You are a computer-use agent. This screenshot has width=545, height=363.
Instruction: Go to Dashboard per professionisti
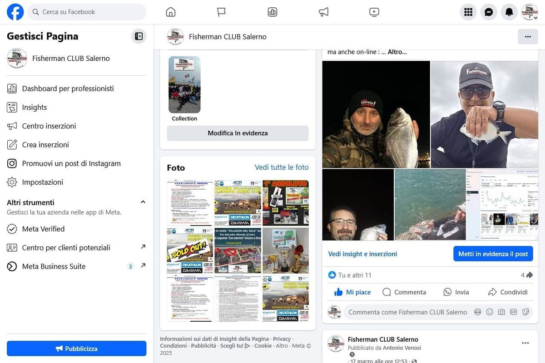click(67, 88)
